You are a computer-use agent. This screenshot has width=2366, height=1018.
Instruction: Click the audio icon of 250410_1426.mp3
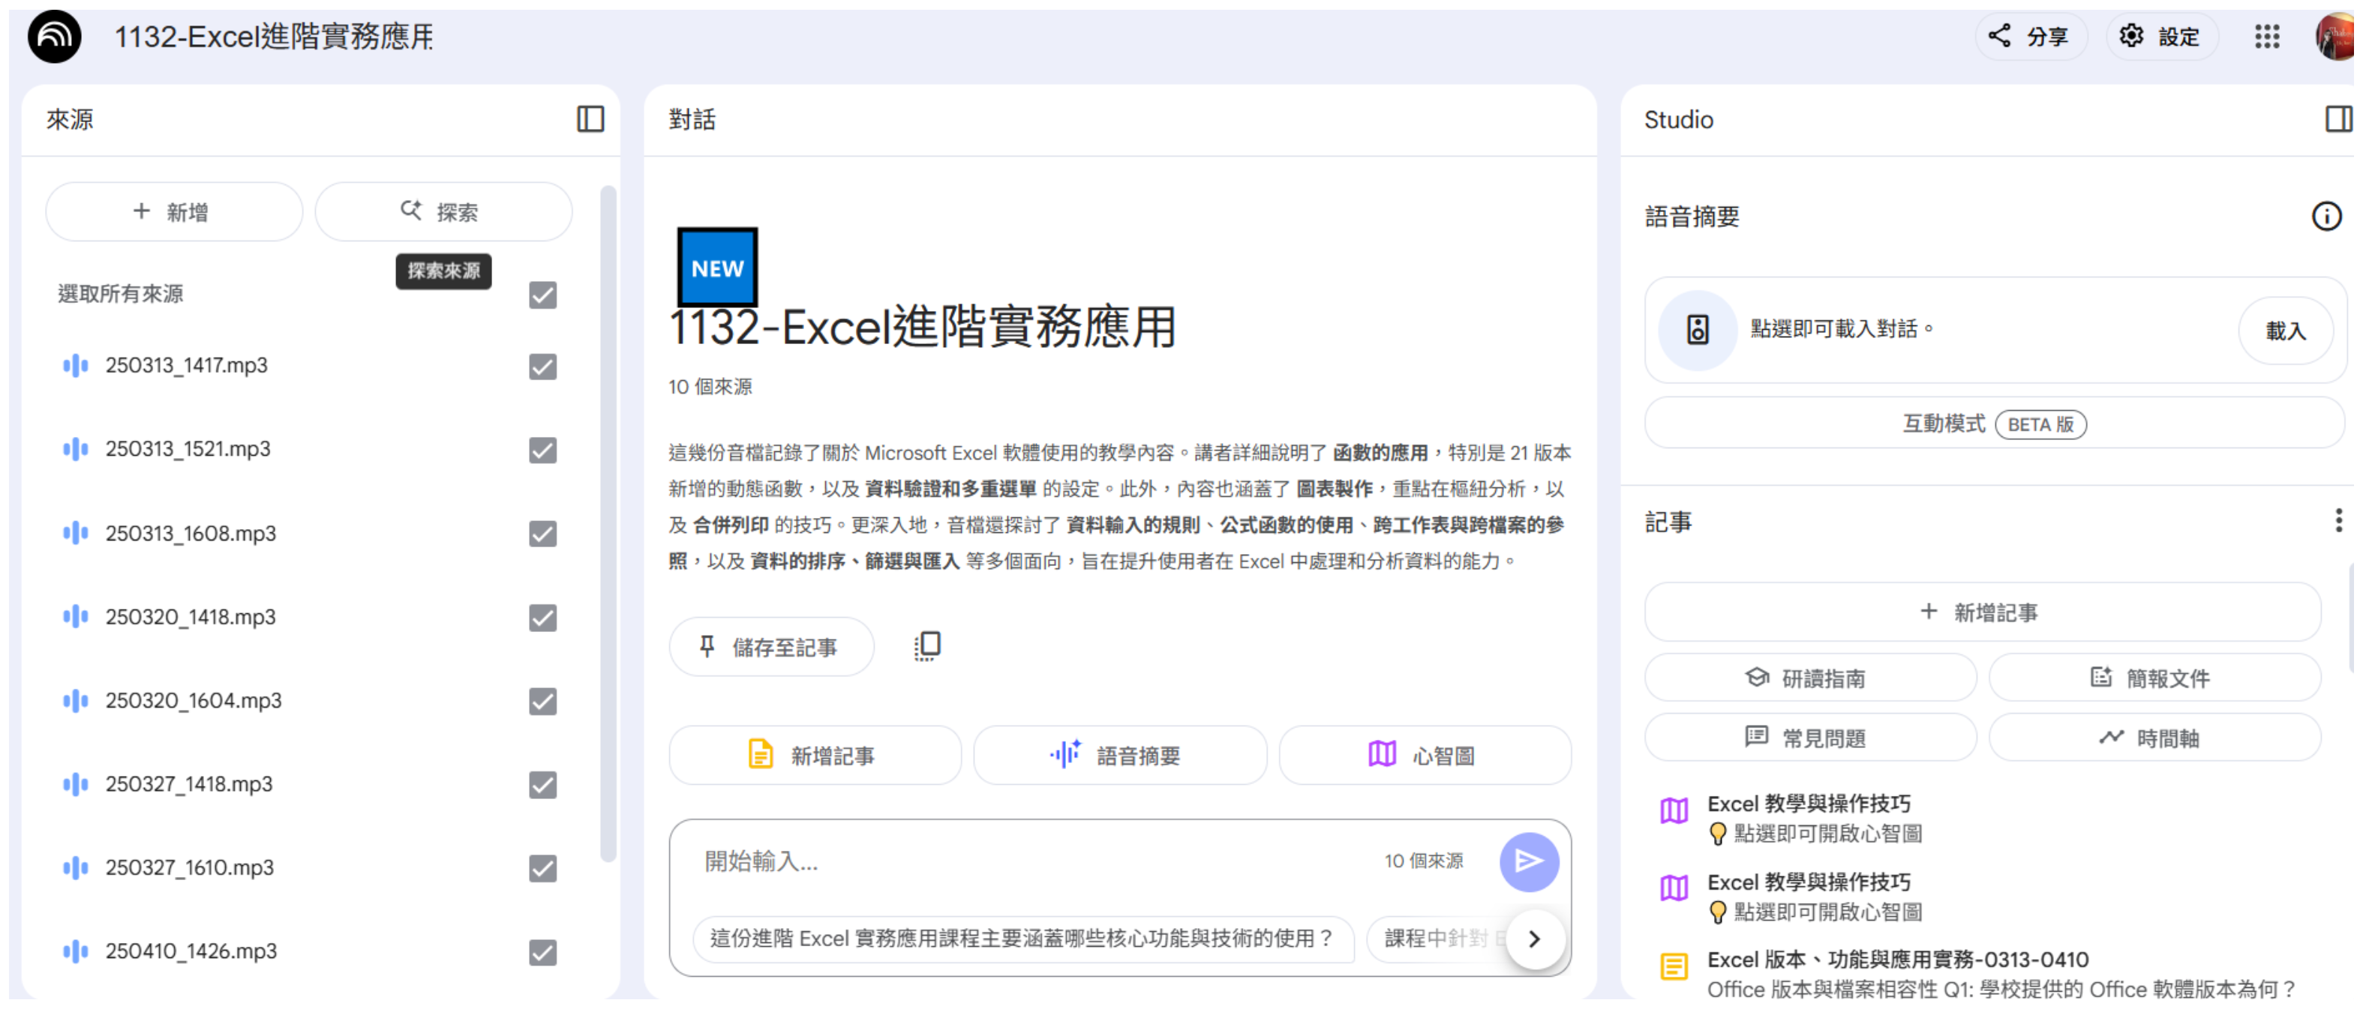tap(75, 951)
